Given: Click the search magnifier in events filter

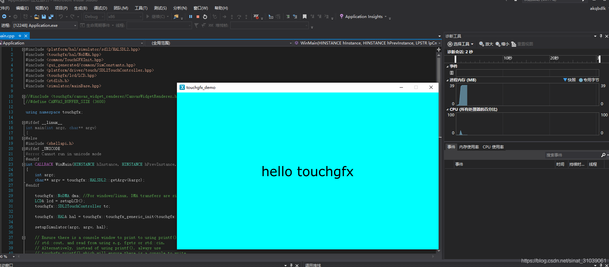Looking at the screenshot, I should pos(603,155).
